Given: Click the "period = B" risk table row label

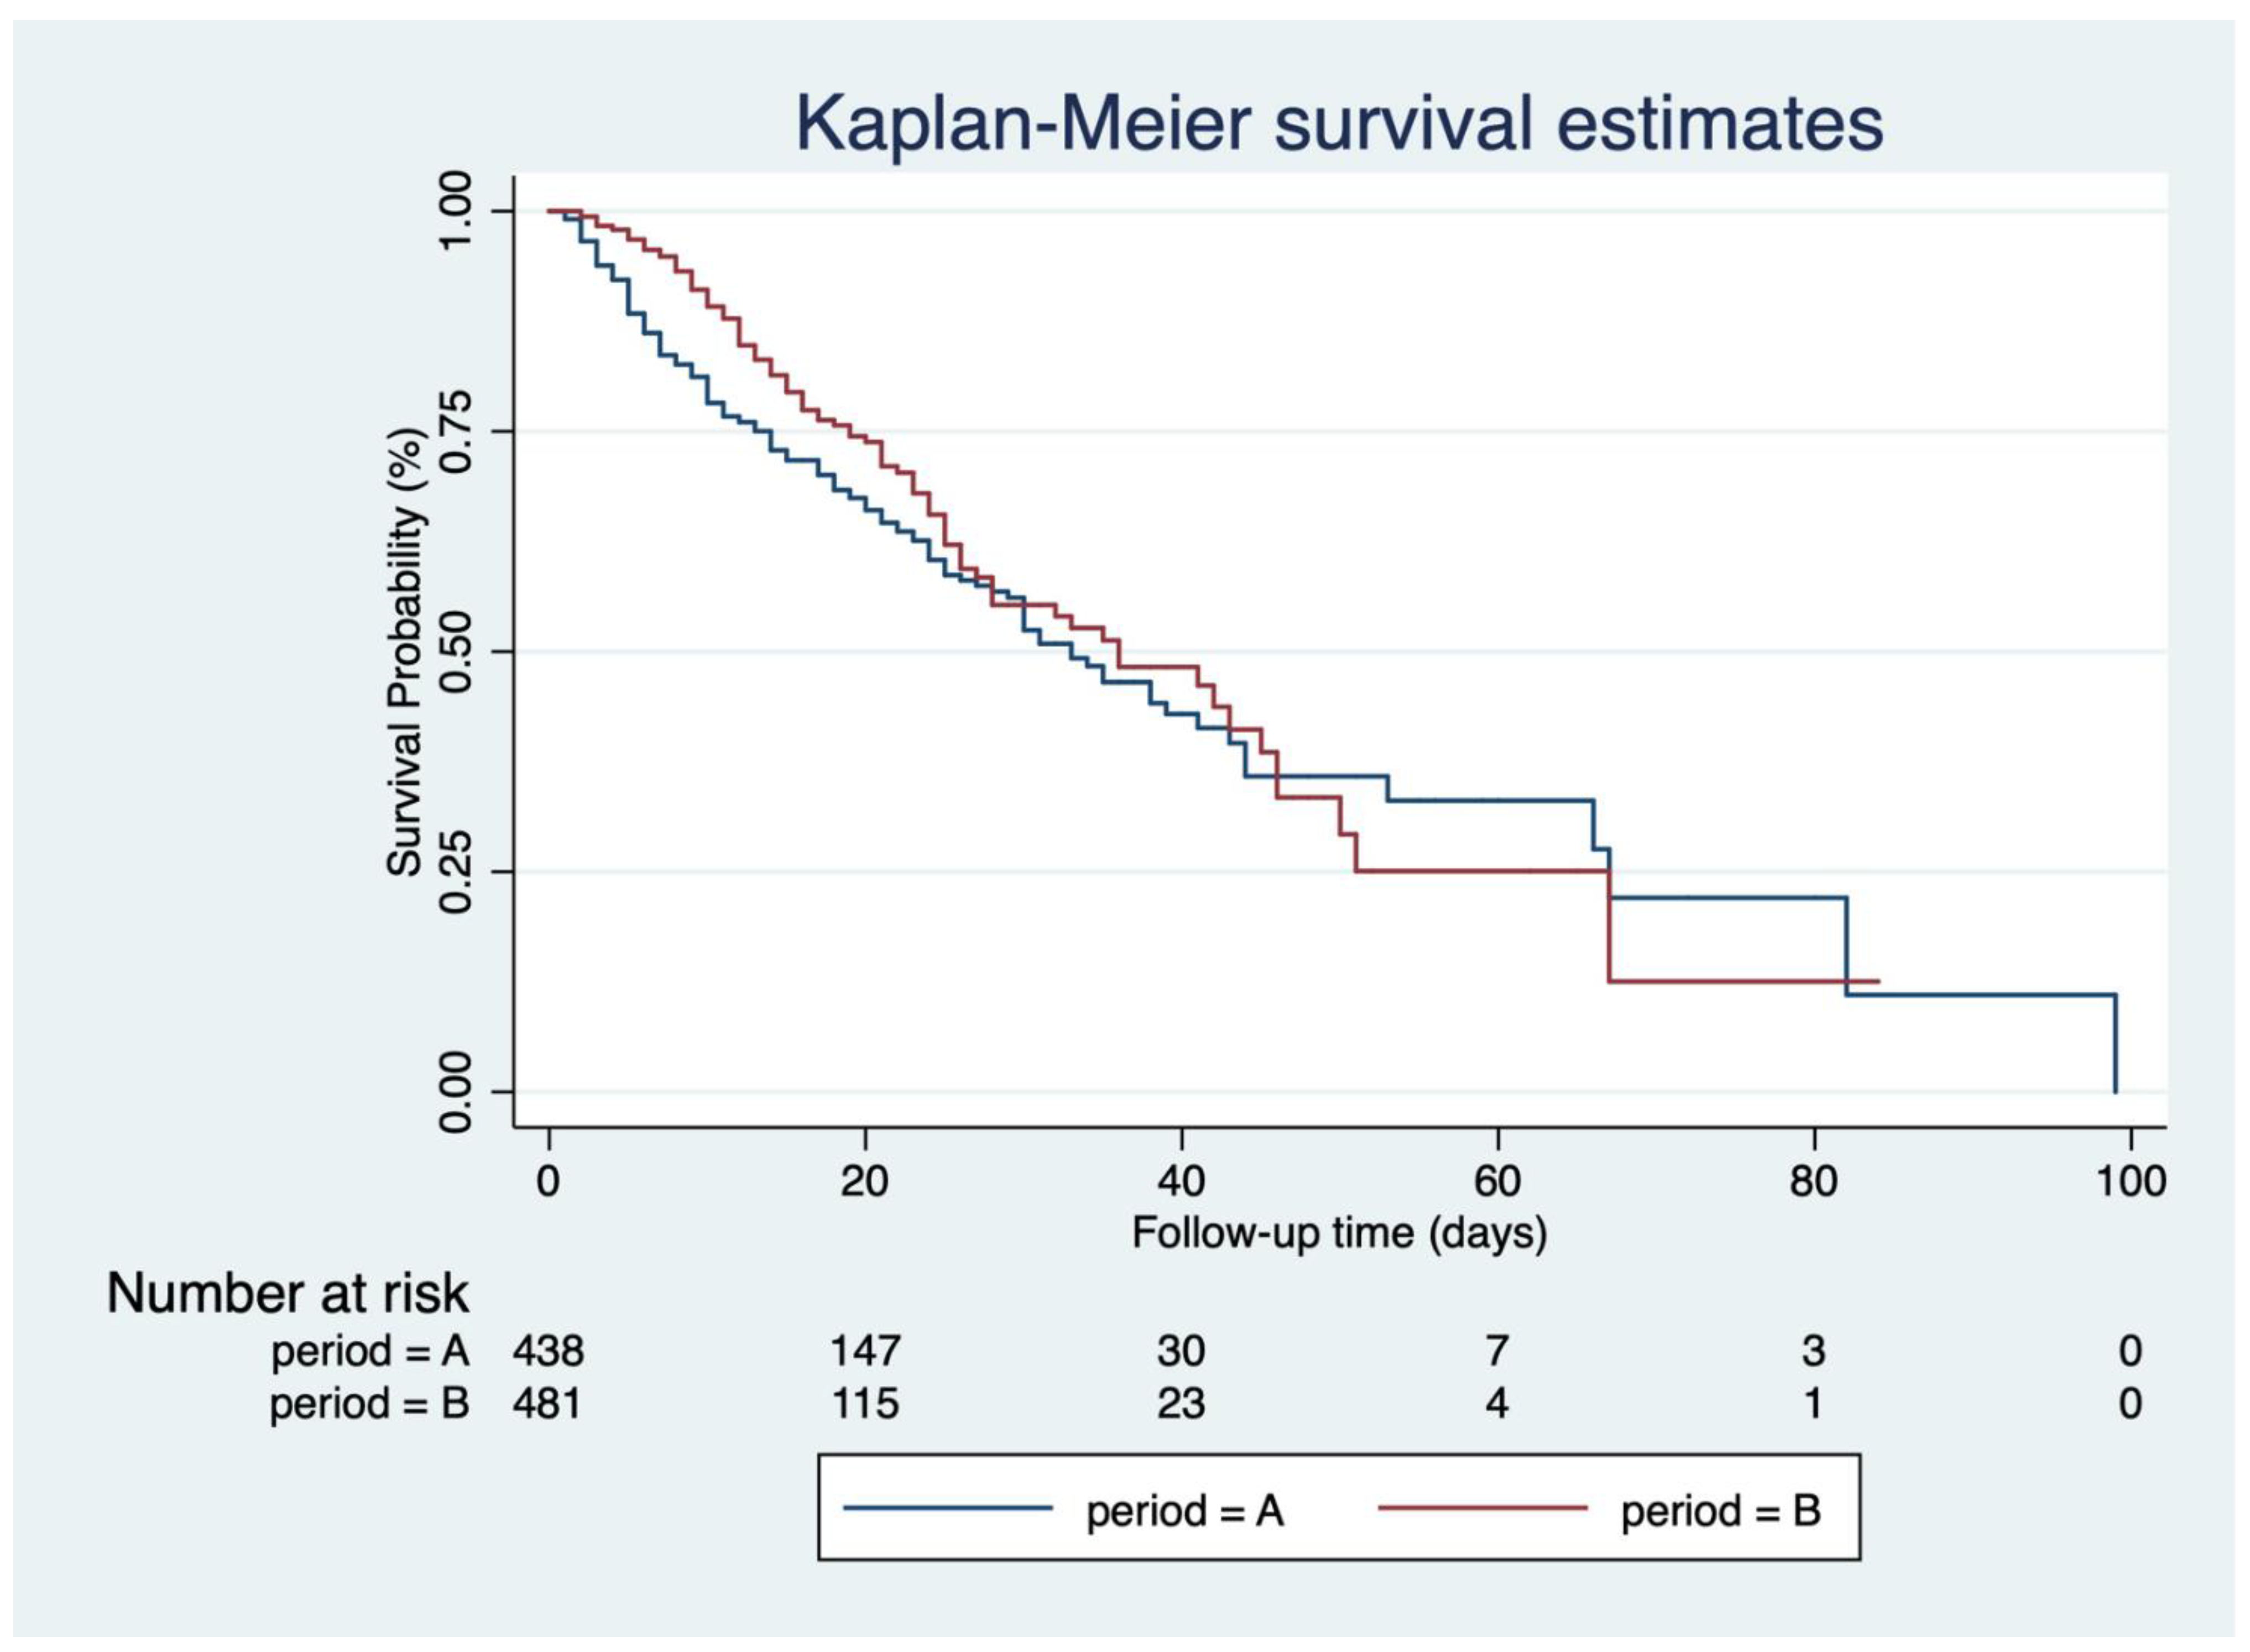Looking at the screenshot, I should click(369, 1404).
